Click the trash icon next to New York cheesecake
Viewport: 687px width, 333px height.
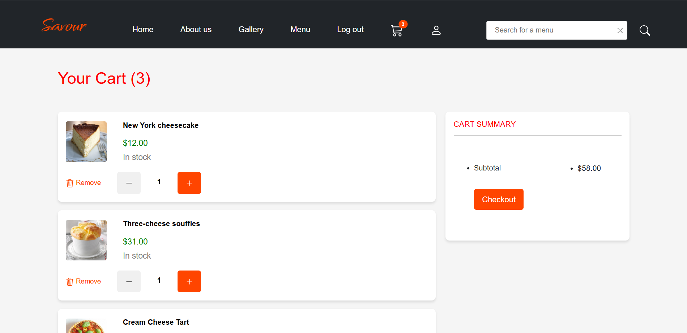(69, 183)
